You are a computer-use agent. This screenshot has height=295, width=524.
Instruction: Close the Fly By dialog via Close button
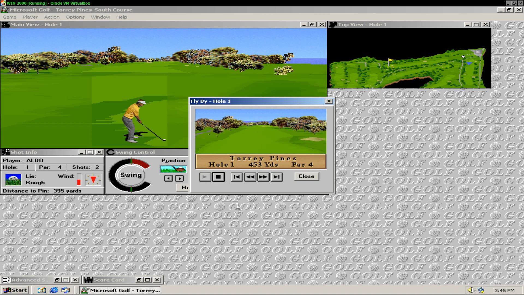(x=306, y=176)
